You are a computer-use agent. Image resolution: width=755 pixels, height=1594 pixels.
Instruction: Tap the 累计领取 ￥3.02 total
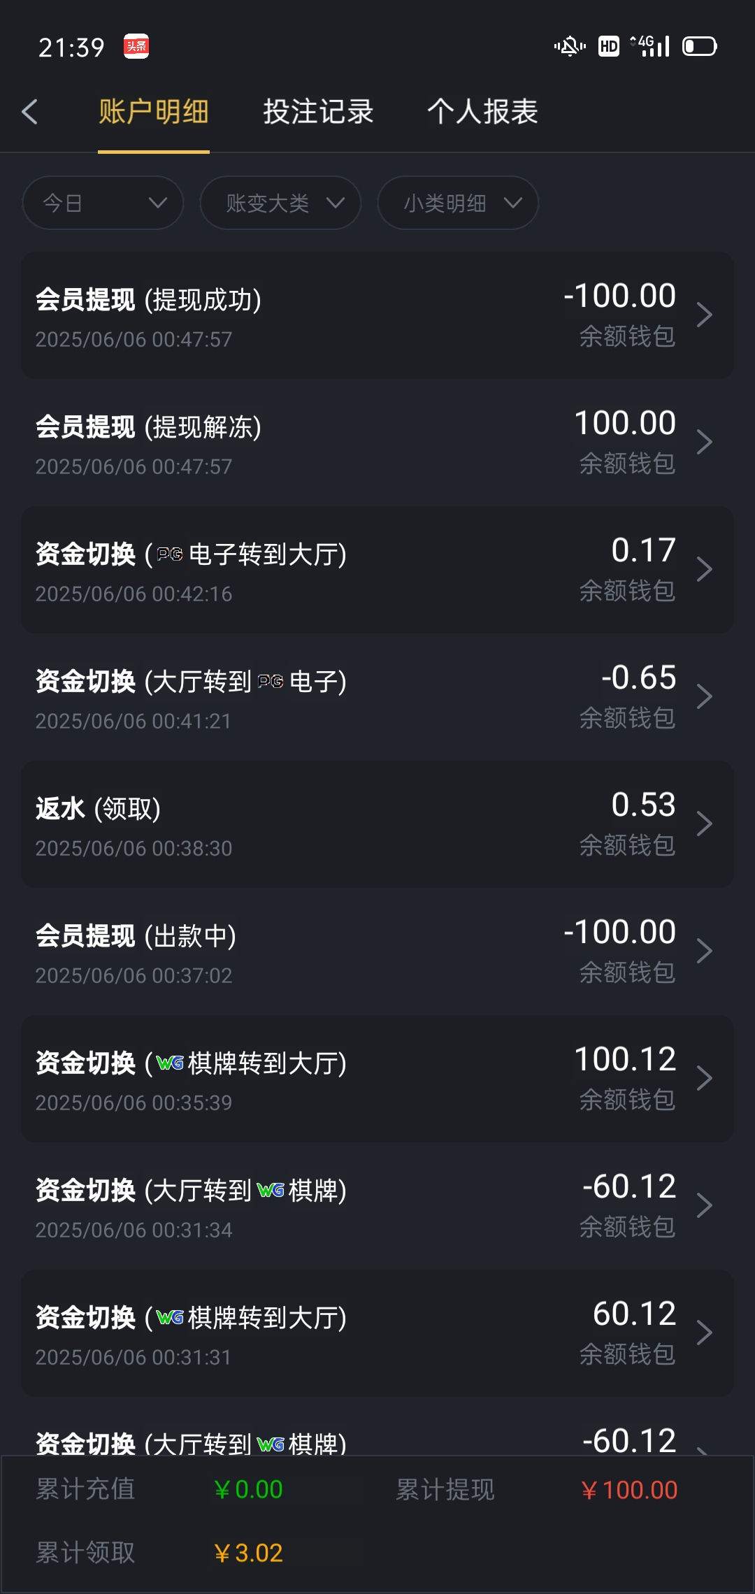pos(248,1553)
